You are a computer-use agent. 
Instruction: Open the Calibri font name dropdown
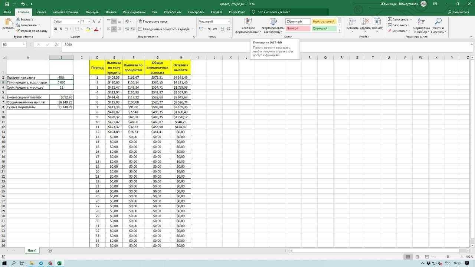tap(78, 22)
